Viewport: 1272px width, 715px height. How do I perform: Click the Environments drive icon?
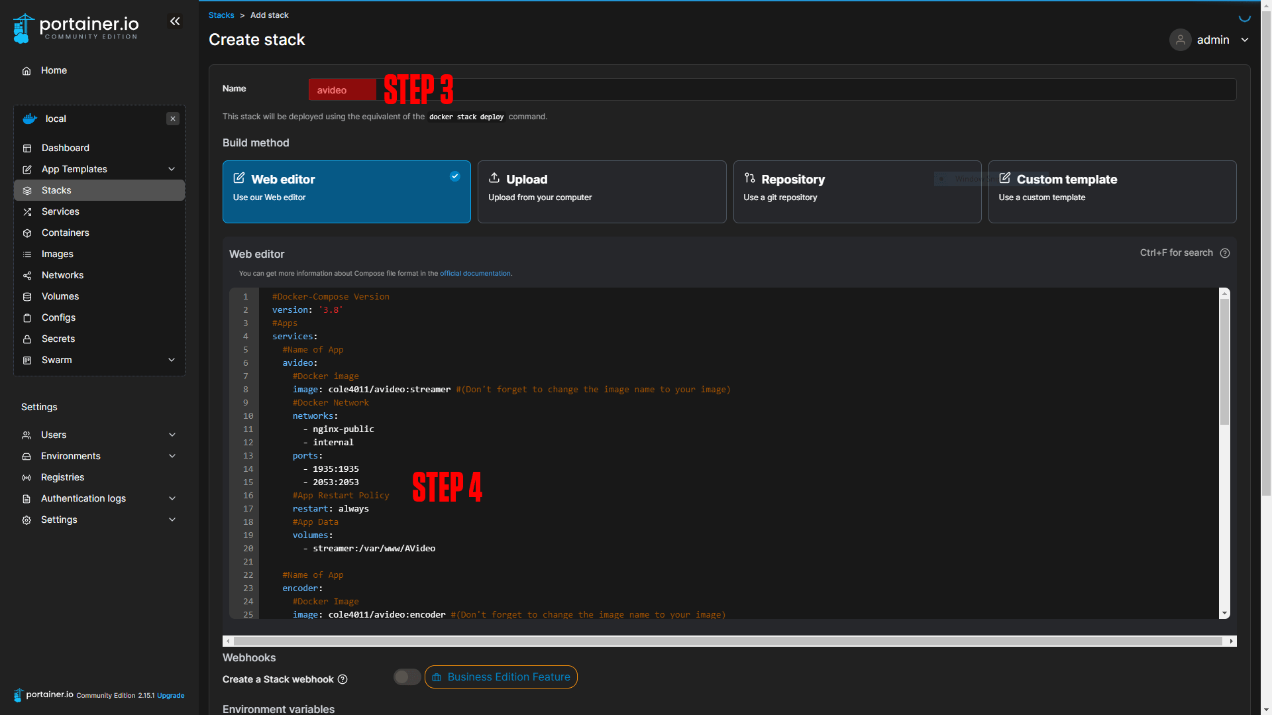[26, 457]
